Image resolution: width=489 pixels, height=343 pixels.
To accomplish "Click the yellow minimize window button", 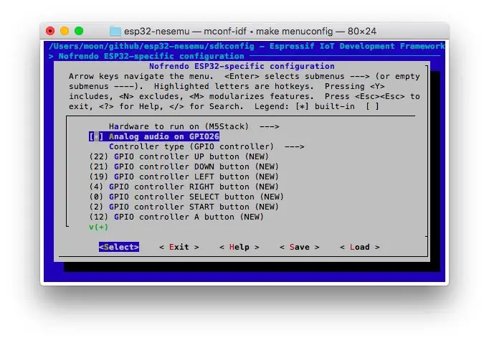I will point(65,31).
